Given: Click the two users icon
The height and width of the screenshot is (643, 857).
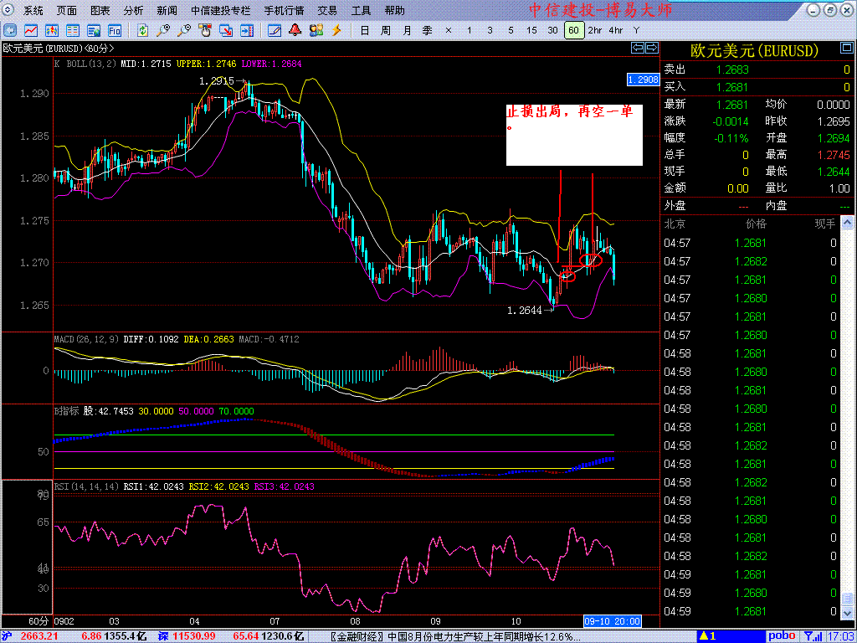Looking at the screenshot, I should 316,30.
